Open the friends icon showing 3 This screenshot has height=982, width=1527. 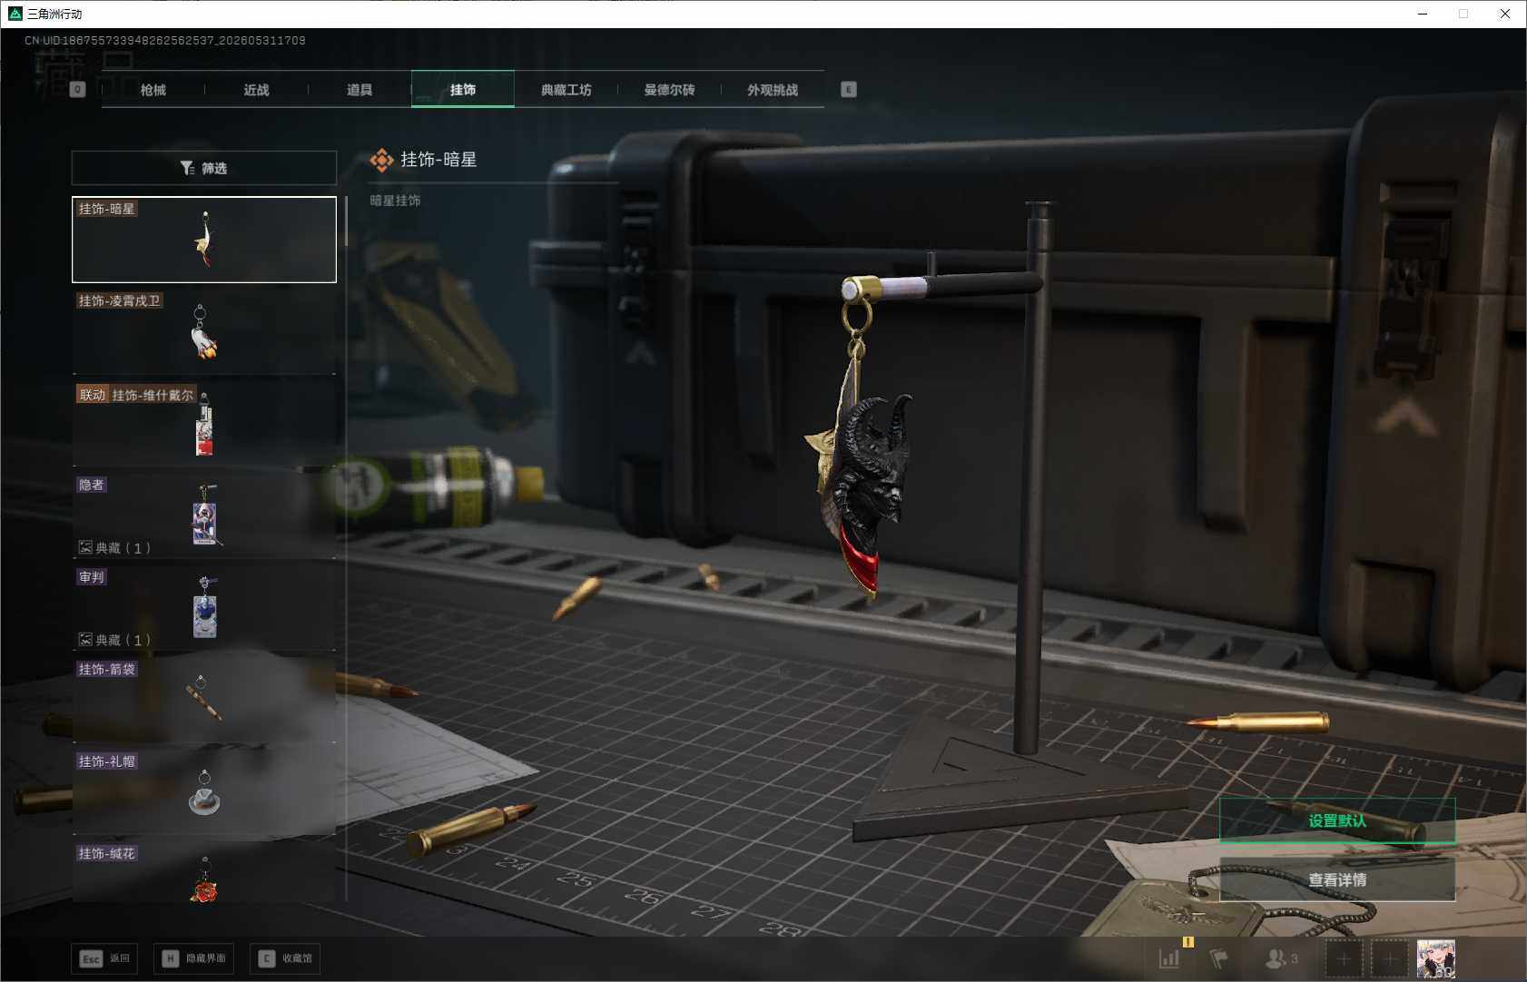pos(1282,957)
